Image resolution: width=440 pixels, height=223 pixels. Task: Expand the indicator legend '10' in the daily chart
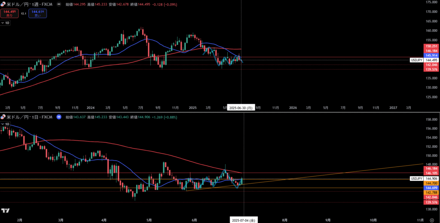click(x=5, y=124)
